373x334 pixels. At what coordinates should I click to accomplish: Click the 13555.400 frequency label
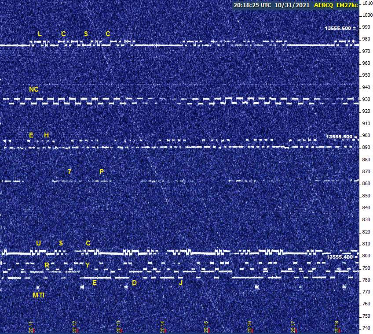coord(338,257)
